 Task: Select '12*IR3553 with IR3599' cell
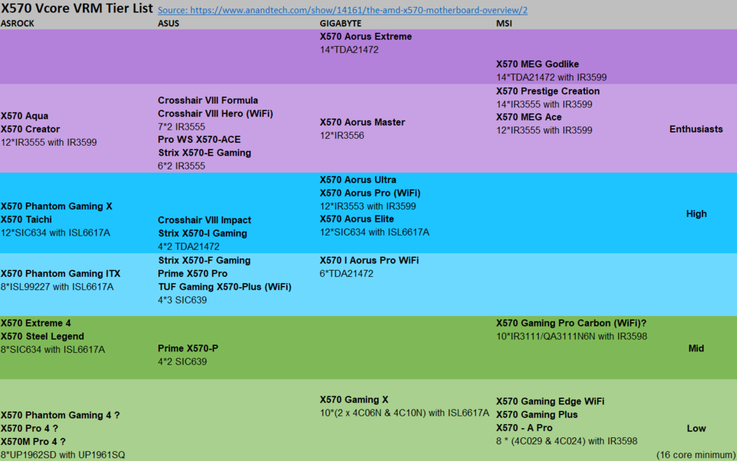coord(368,206)
